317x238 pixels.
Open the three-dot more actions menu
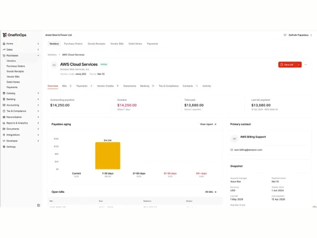tap(306, 65)
